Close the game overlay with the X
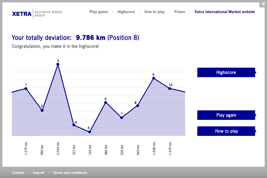Viewport: 267px width, 178px height. coord(263,4)
